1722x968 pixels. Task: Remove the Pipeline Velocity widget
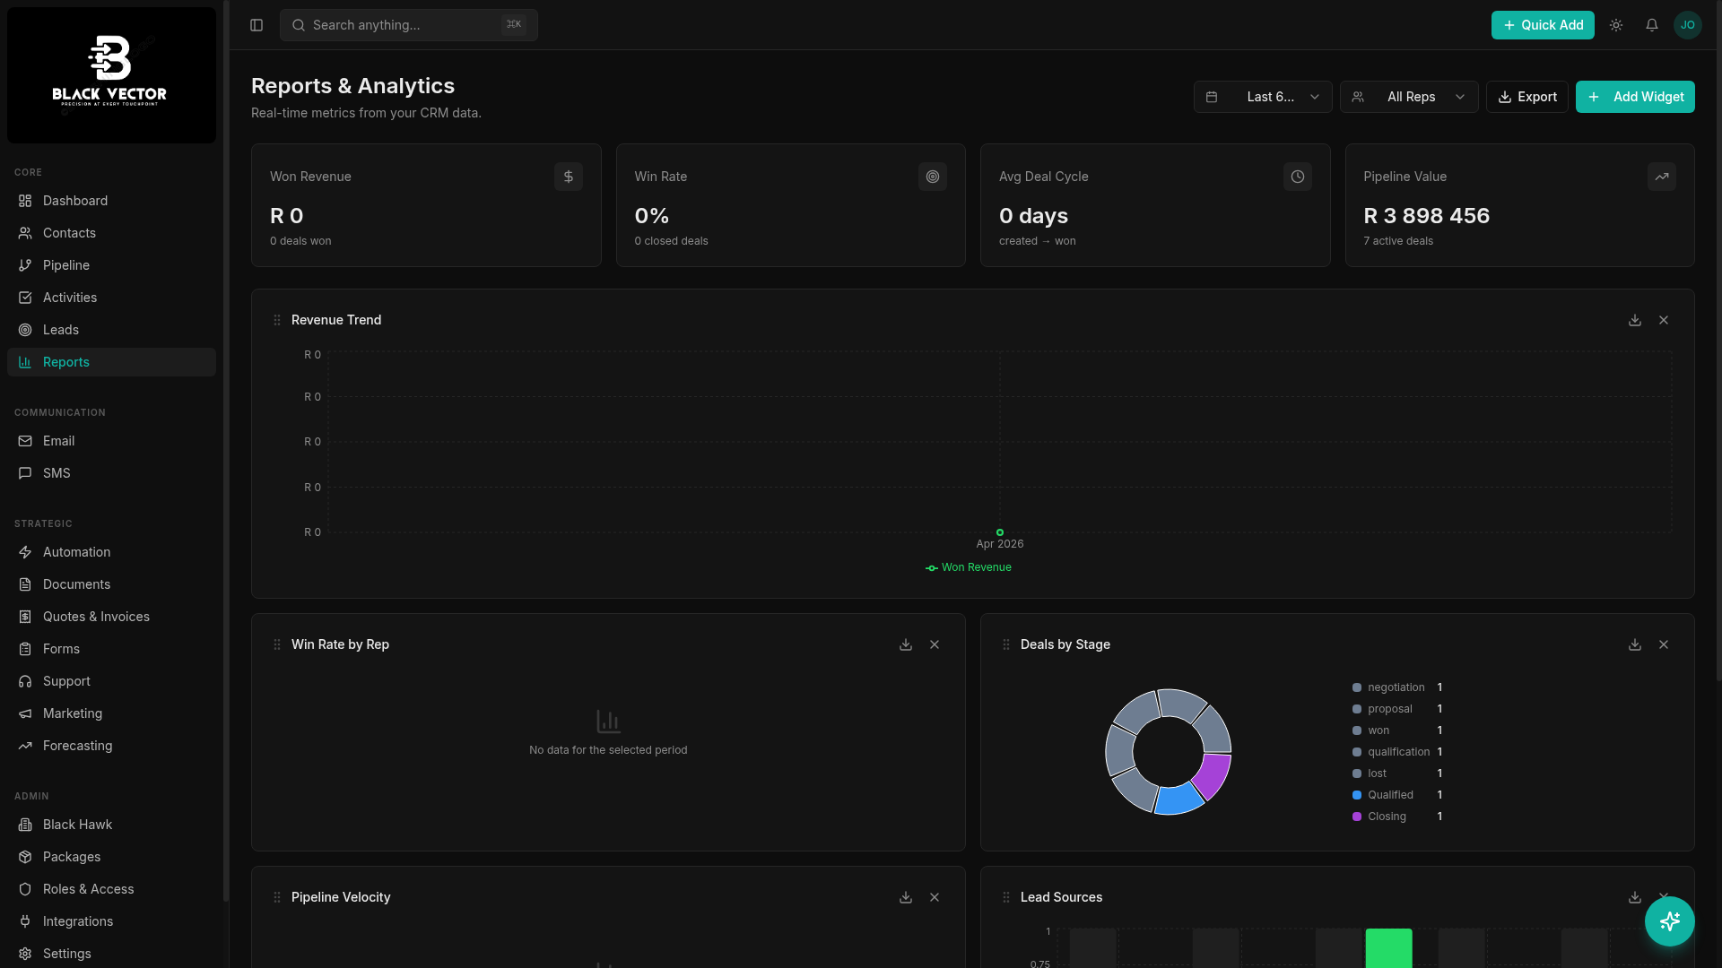(935, 897)
